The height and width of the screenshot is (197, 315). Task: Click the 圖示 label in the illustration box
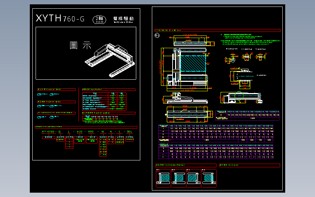click(x=80, y=45)
